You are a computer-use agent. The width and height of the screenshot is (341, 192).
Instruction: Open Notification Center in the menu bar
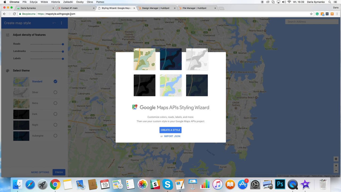pyautogui.click(x=335, y=2)
